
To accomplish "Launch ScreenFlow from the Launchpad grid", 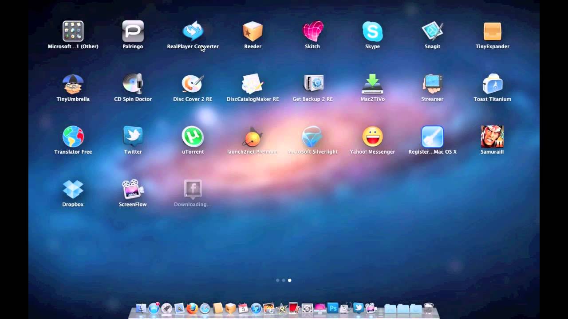I will (133, 190).
